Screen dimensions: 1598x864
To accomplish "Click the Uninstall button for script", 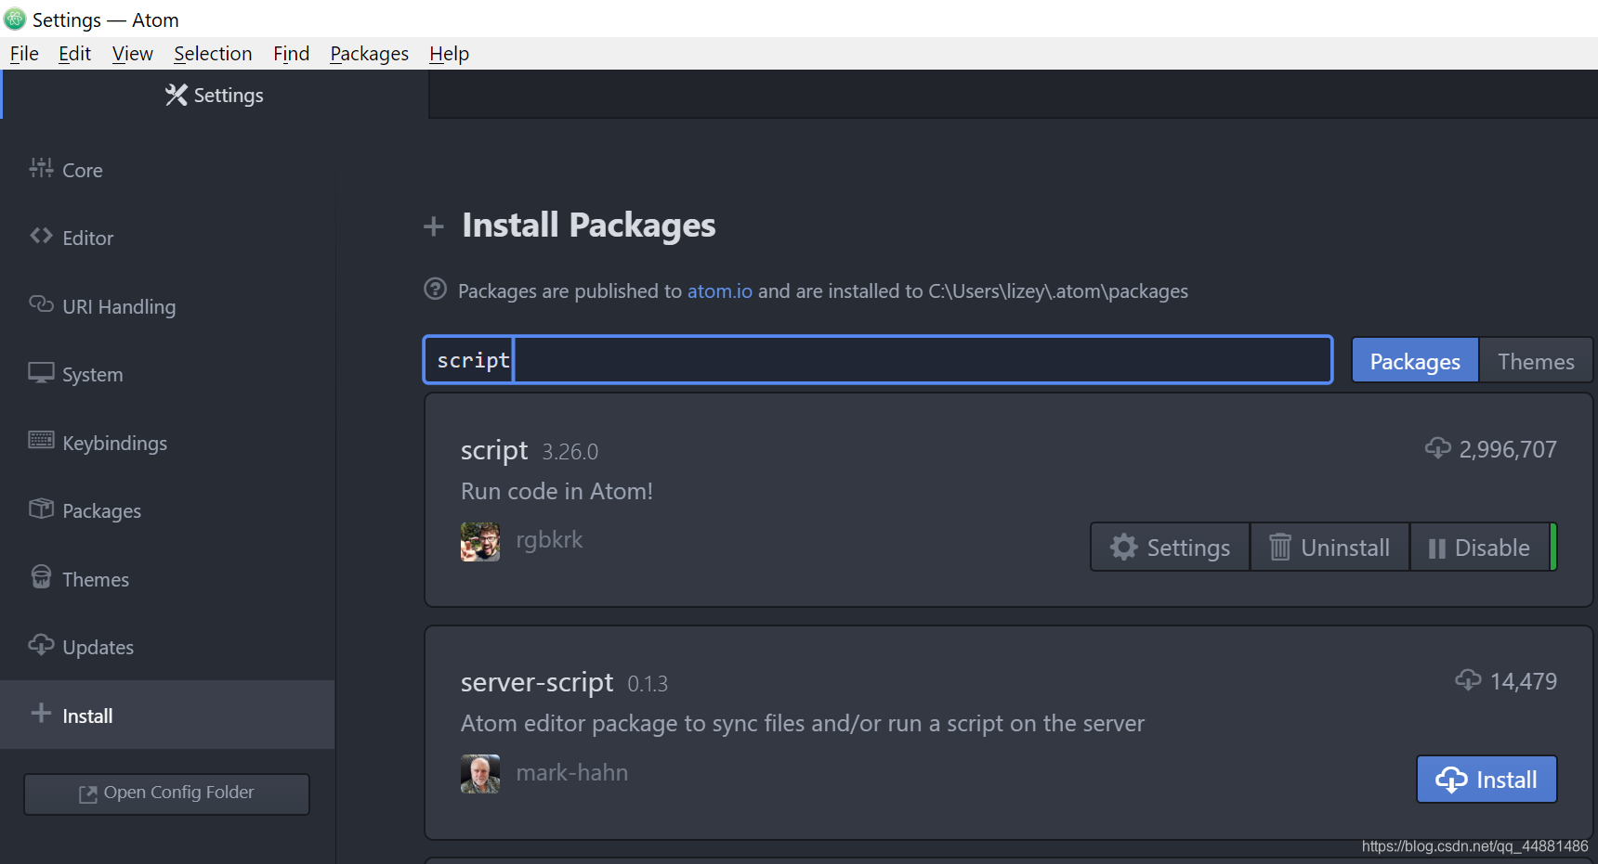I will pyautogui.click(x=1330, y=548).
